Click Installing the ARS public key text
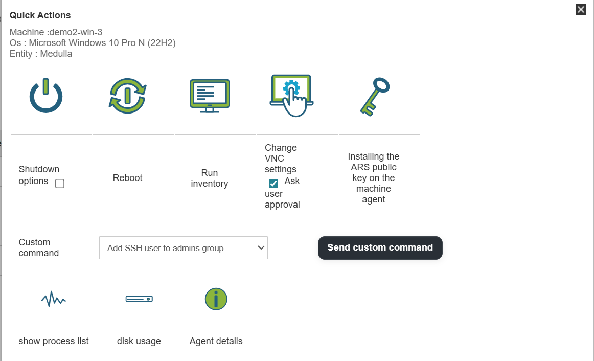The height and width of the screenshot is (361, 594). (374, 178)
